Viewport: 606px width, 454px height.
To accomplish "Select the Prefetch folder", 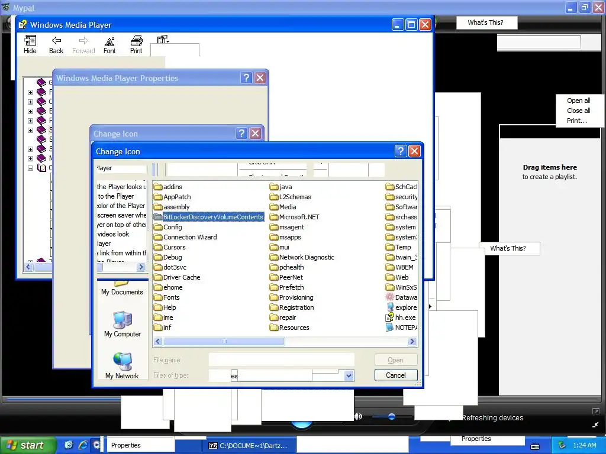I will pos(287,287).
